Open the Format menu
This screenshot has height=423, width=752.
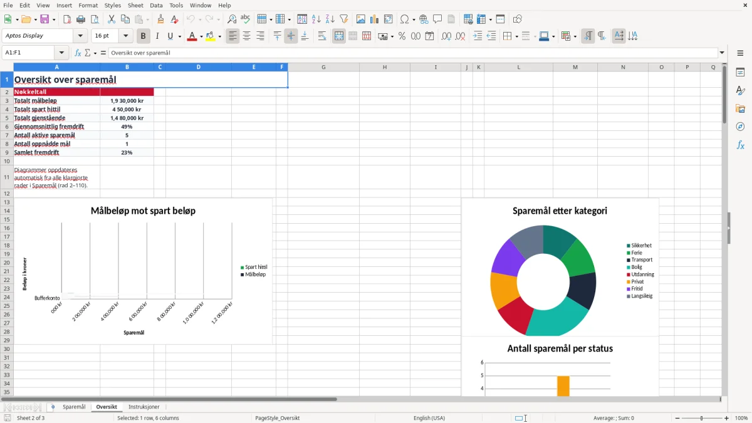[88, 5]
